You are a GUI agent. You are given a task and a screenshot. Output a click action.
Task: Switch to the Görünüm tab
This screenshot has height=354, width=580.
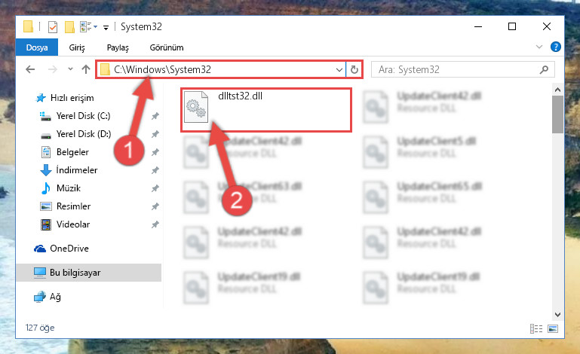(x=167, y=47)
